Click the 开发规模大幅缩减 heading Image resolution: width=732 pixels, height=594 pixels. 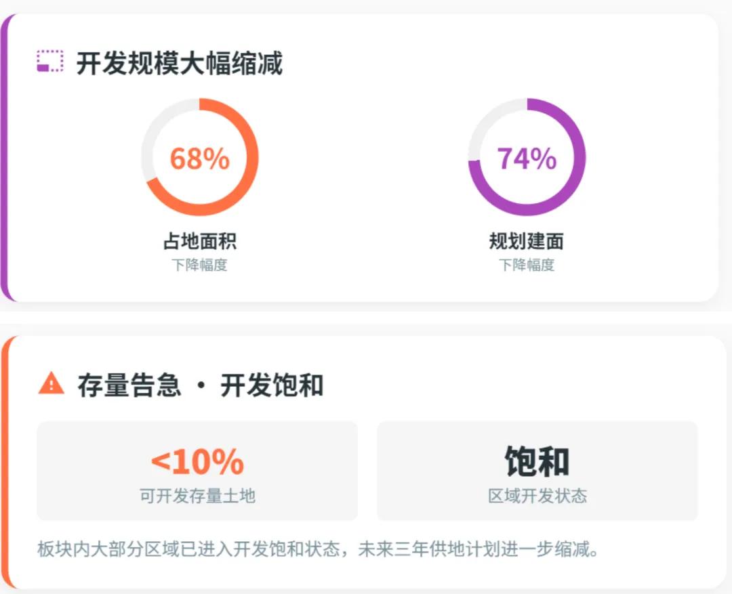180,63
